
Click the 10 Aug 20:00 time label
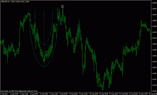point(104,94)
